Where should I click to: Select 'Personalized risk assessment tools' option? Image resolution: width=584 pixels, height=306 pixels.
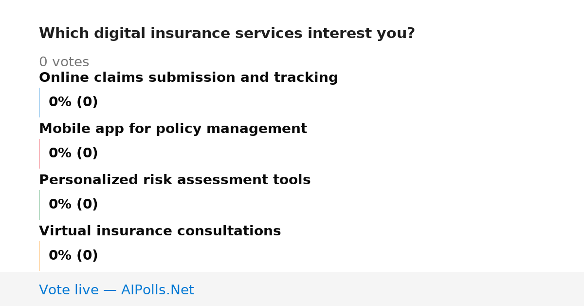175,180
